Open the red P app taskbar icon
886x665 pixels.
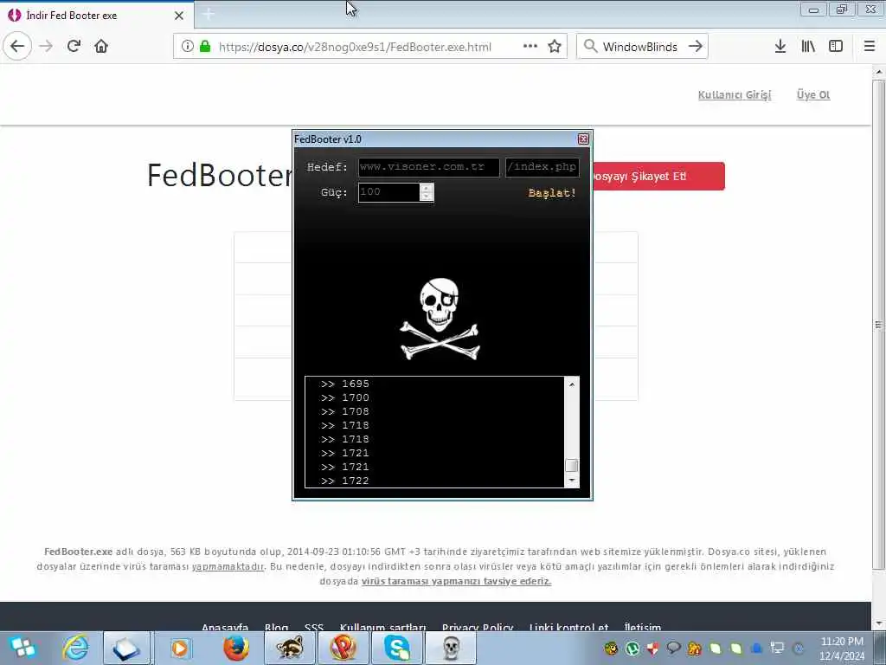(x=343, y=648)
